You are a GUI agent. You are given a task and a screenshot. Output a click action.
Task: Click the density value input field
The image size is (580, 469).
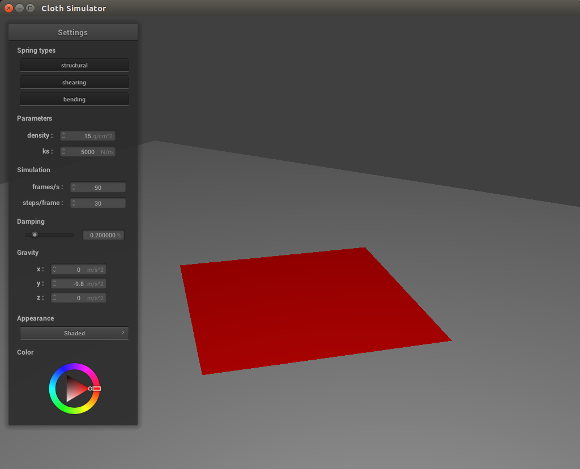click(88, 136)
